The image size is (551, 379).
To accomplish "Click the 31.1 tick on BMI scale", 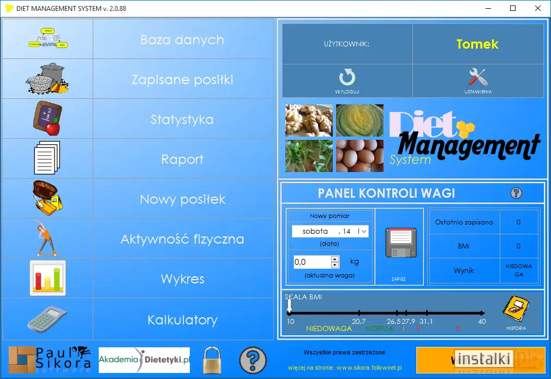I will (x=427, y=312).
